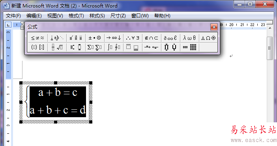
Task: Click the equation line a+b+c=d
Action: pos(58,110)
